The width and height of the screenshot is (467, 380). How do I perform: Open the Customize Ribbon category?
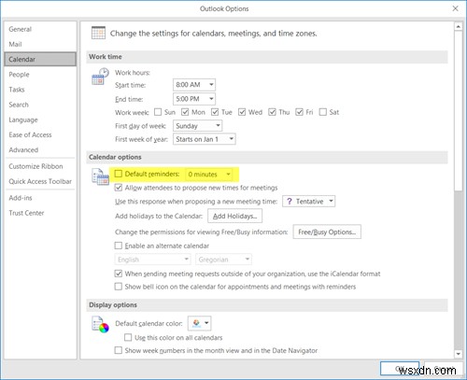[x=40, y=166]
